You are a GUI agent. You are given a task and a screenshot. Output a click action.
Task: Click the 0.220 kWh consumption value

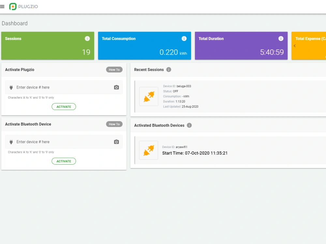173,52
